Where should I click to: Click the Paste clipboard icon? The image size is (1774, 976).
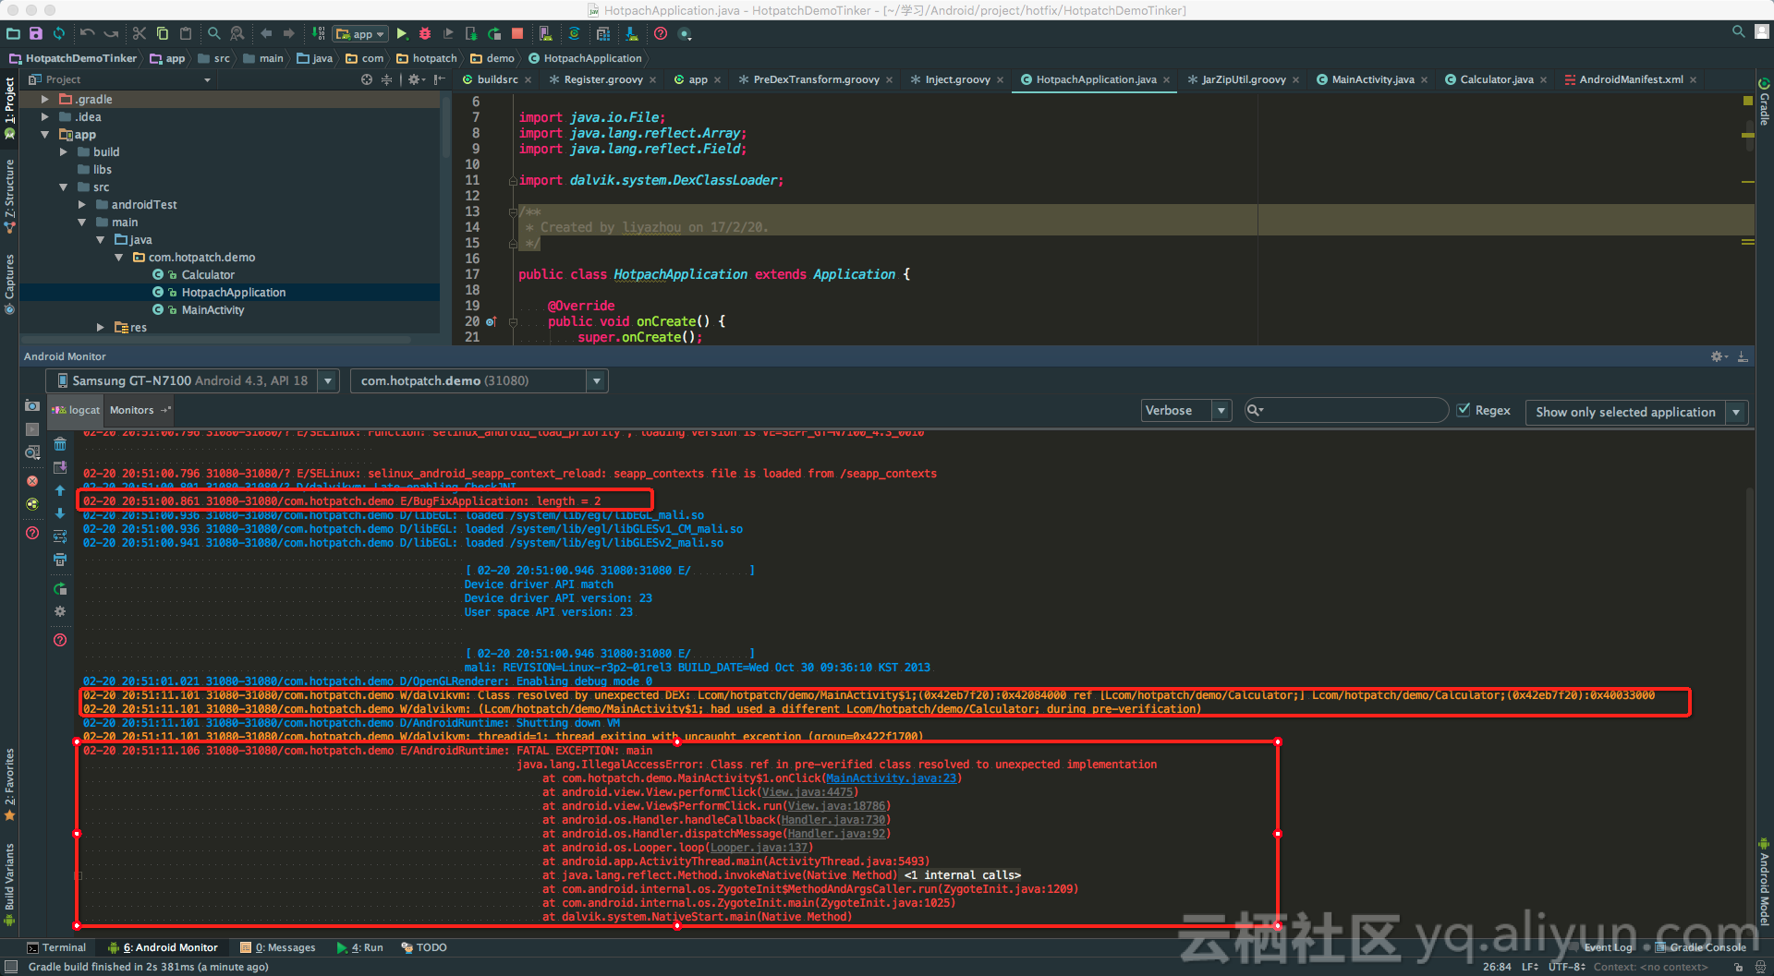(186, 34)
